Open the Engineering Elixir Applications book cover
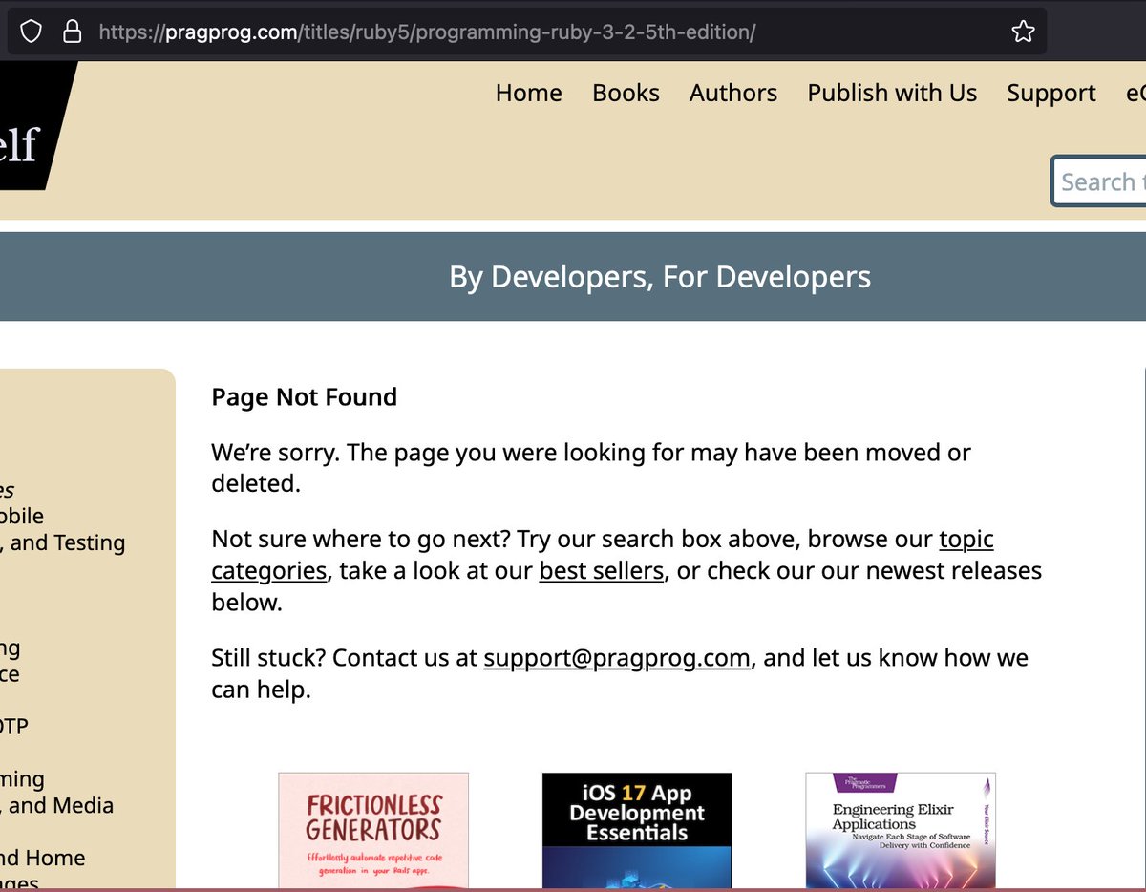The image size is (1146, 892). pos(901,831)
